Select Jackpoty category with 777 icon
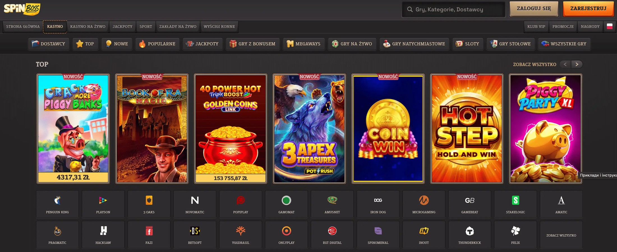Viewport: 617px width, 252px height. [203, 44]
